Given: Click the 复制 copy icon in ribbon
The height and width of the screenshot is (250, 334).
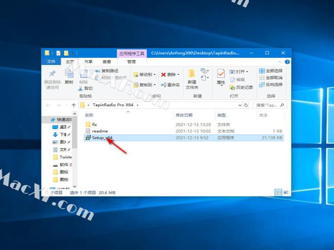Looking at the screenshot, I should [x=69, y=73].
